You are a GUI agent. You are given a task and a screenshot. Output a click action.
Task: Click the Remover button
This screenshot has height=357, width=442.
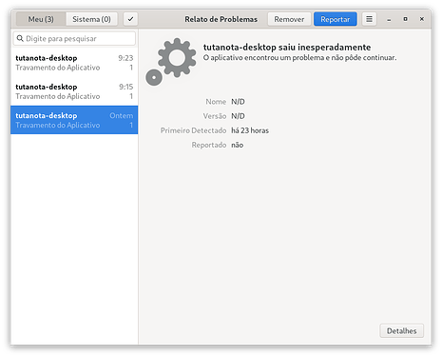pyautogui.click(x=289, y=19)
